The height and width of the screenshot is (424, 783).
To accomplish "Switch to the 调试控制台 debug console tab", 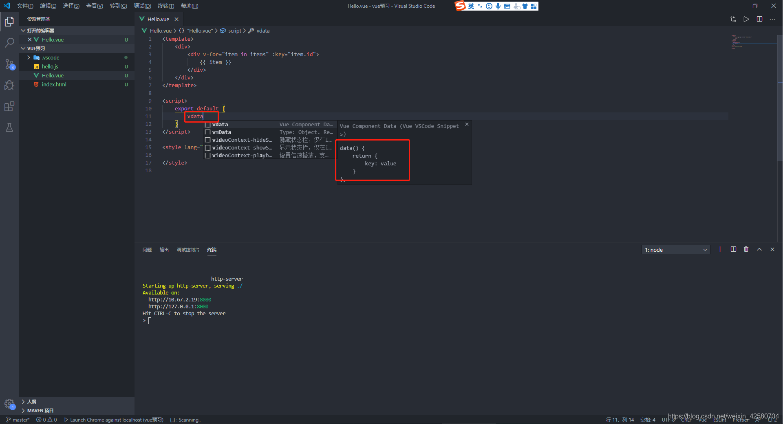I will pyautogui.click(x=188, y=250).
